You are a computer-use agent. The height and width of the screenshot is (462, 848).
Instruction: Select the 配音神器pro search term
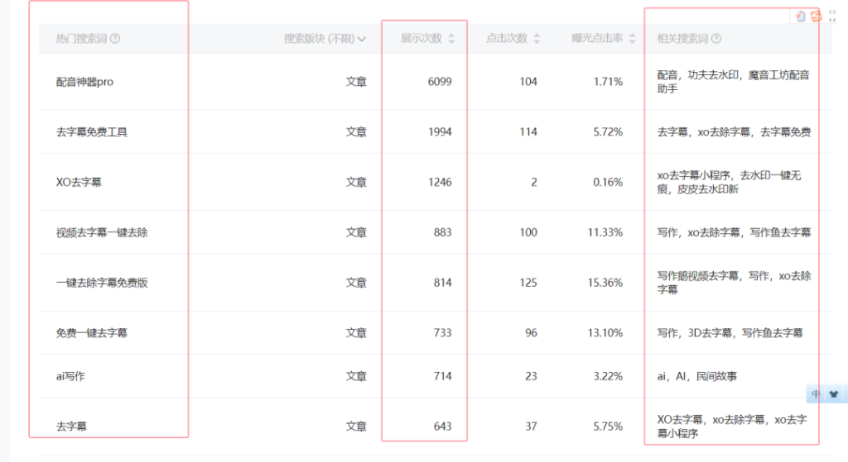[84, 82]
